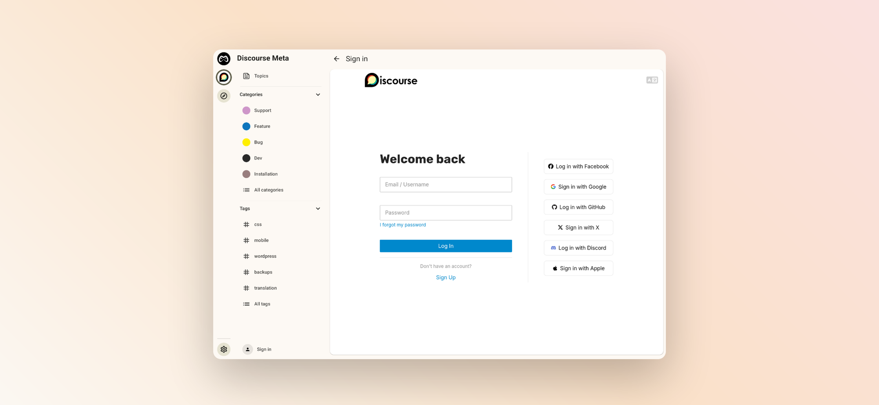
Task: Open the Installation category
Action: (x=265, y=174)
